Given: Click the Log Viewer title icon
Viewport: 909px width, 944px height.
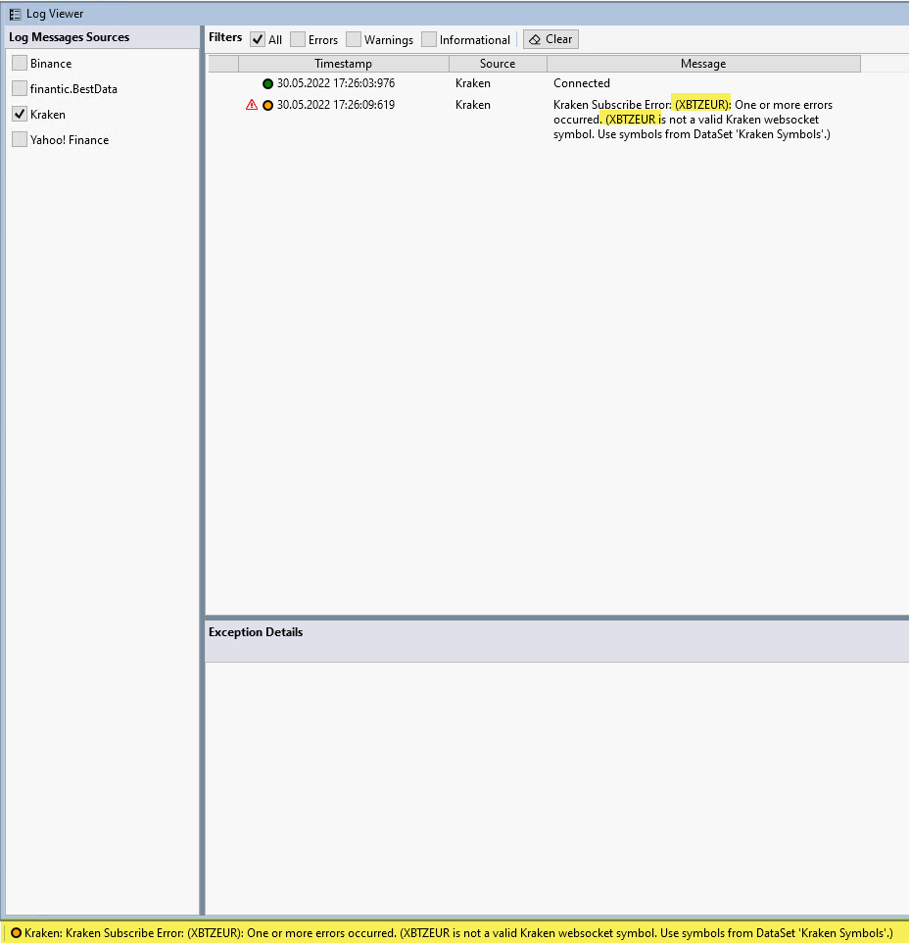Looking at the screenshot, I should [x=15, y=14].
